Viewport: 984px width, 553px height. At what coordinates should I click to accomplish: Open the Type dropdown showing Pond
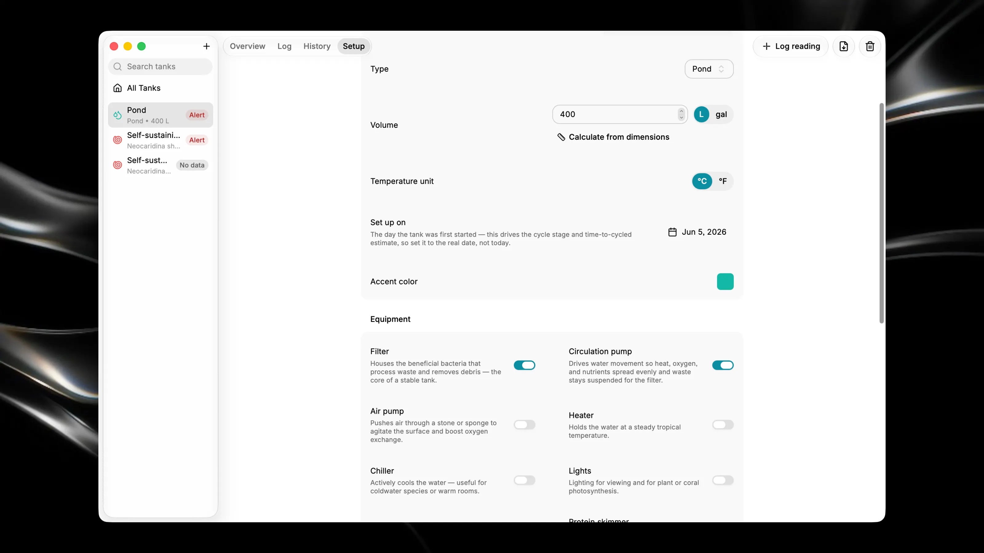coord(709,69)
